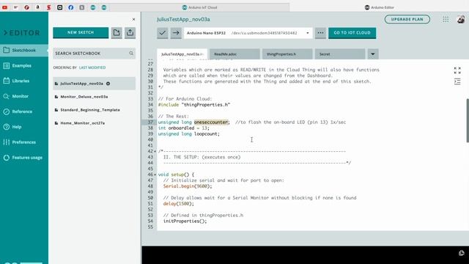Open Preferences in the sidebar
The height and width of the screenshot is (264, 469).
24,142
